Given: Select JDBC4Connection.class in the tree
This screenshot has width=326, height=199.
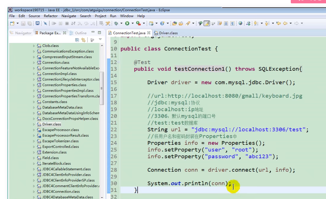Looking at the screenshot, I should (61, 192).
